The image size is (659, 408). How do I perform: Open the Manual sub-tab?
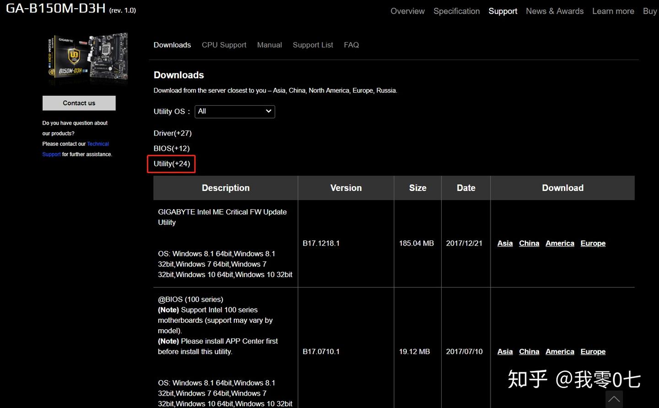270,45
